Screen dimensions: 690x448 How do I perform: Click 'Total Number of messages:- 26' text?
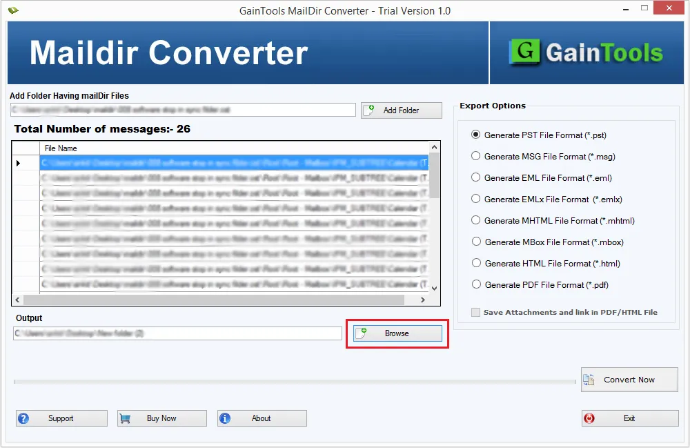click(102, 129)
